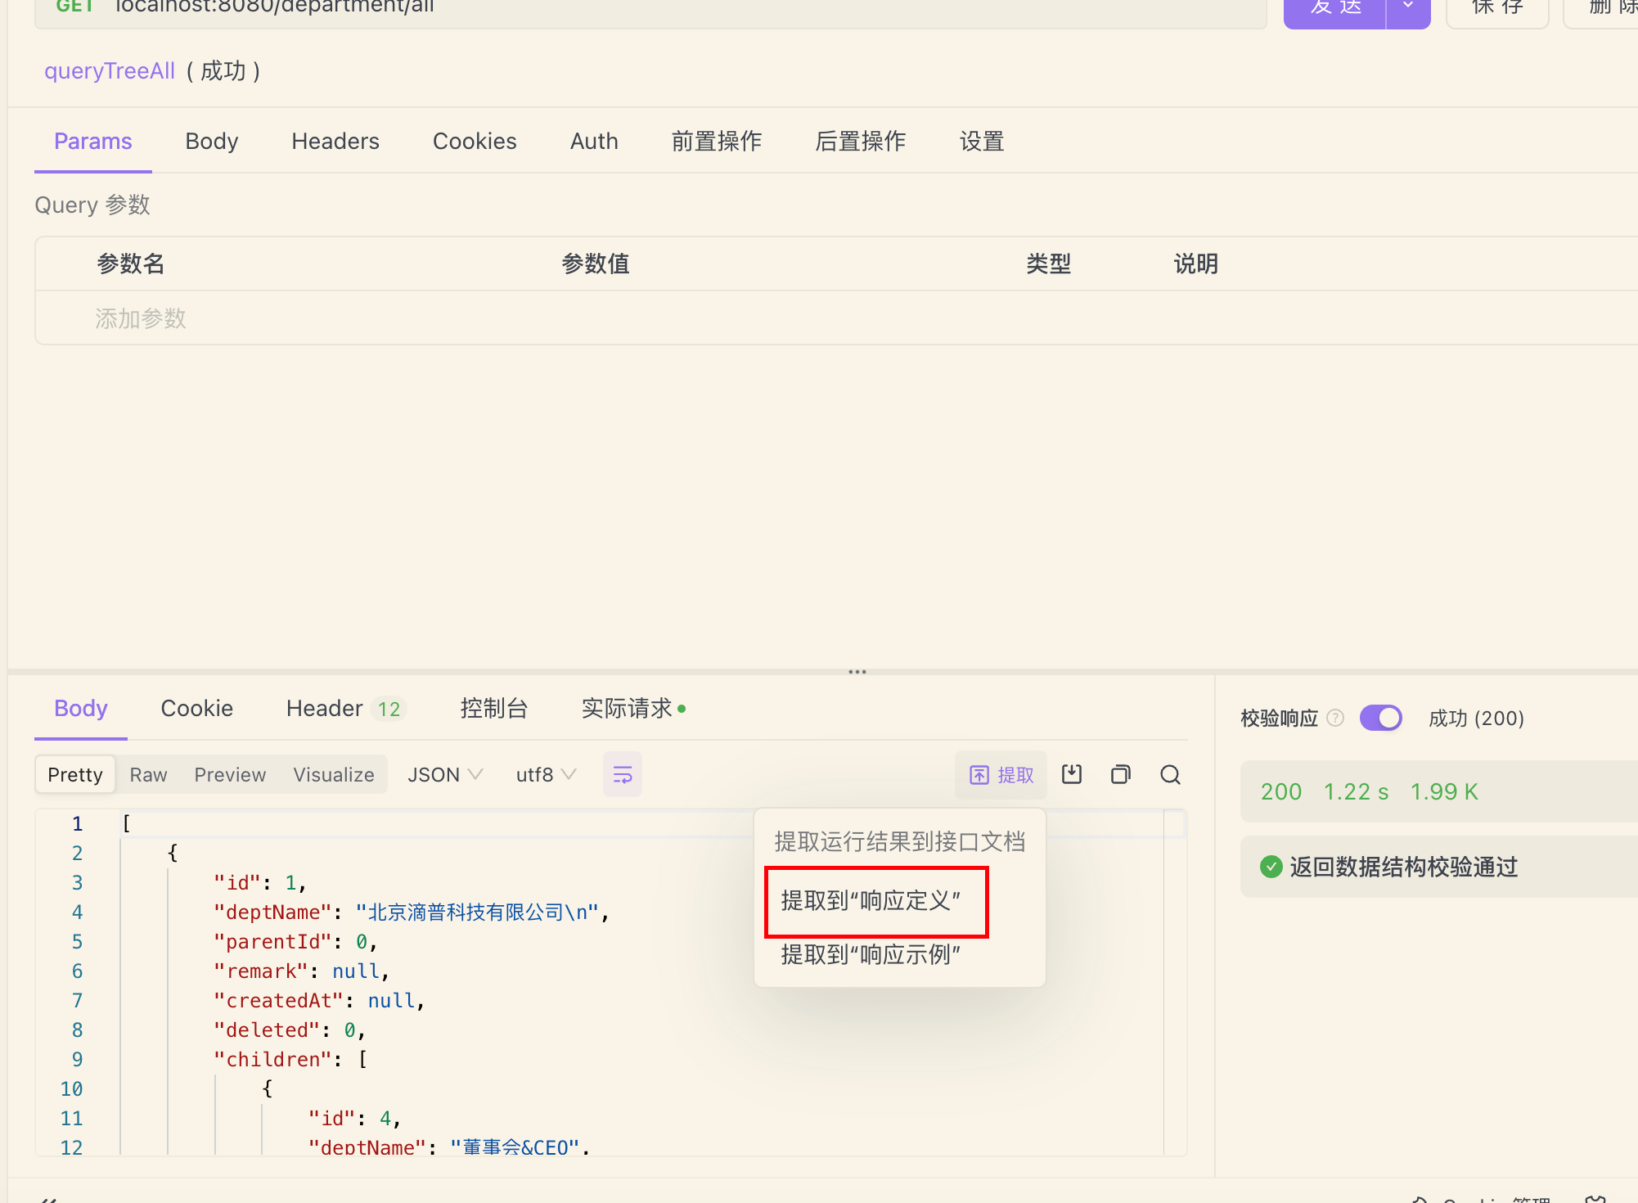Click the "deleted" key on line 8
Viewport: 1638px width, 1203px height.
point(267,1030)
